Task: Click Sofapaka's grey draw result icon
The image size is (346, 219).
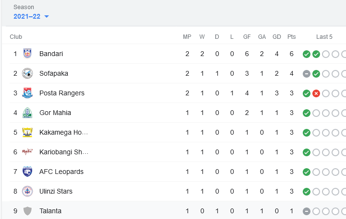Action: tap(306, 74)
